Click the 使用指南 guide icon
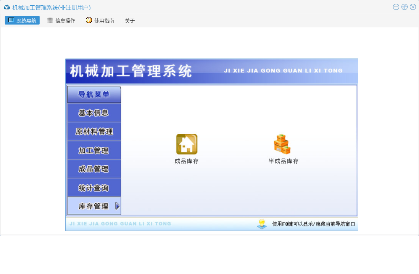 (89, 20)
